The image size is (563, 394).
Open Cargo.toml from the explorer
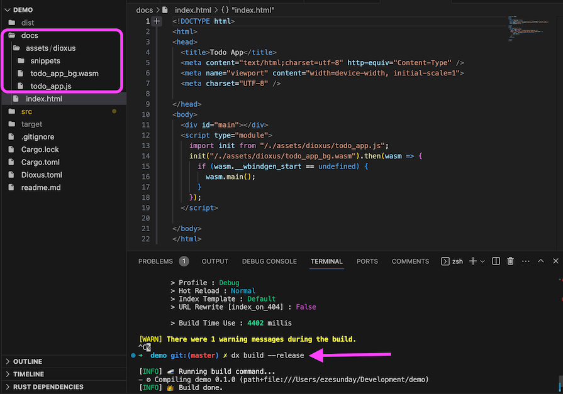click(41, 161)
